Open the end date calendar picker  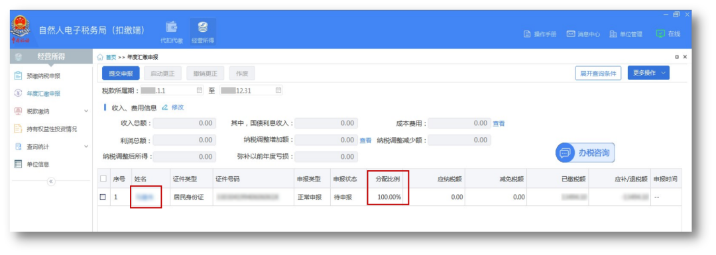(x=278, y=90)
